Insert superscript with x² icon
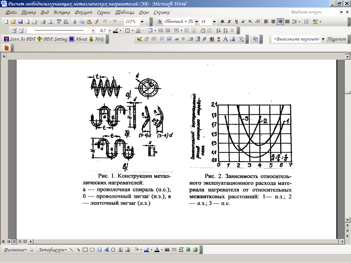This screenshot has height=263, width=351. tap(243, 22)
